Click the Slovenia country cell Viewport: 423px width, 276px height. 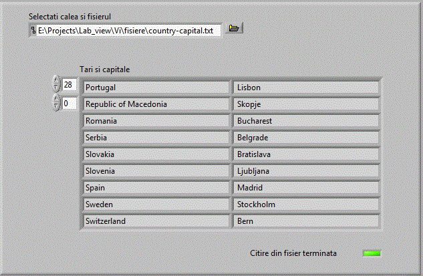click(156, 171)
